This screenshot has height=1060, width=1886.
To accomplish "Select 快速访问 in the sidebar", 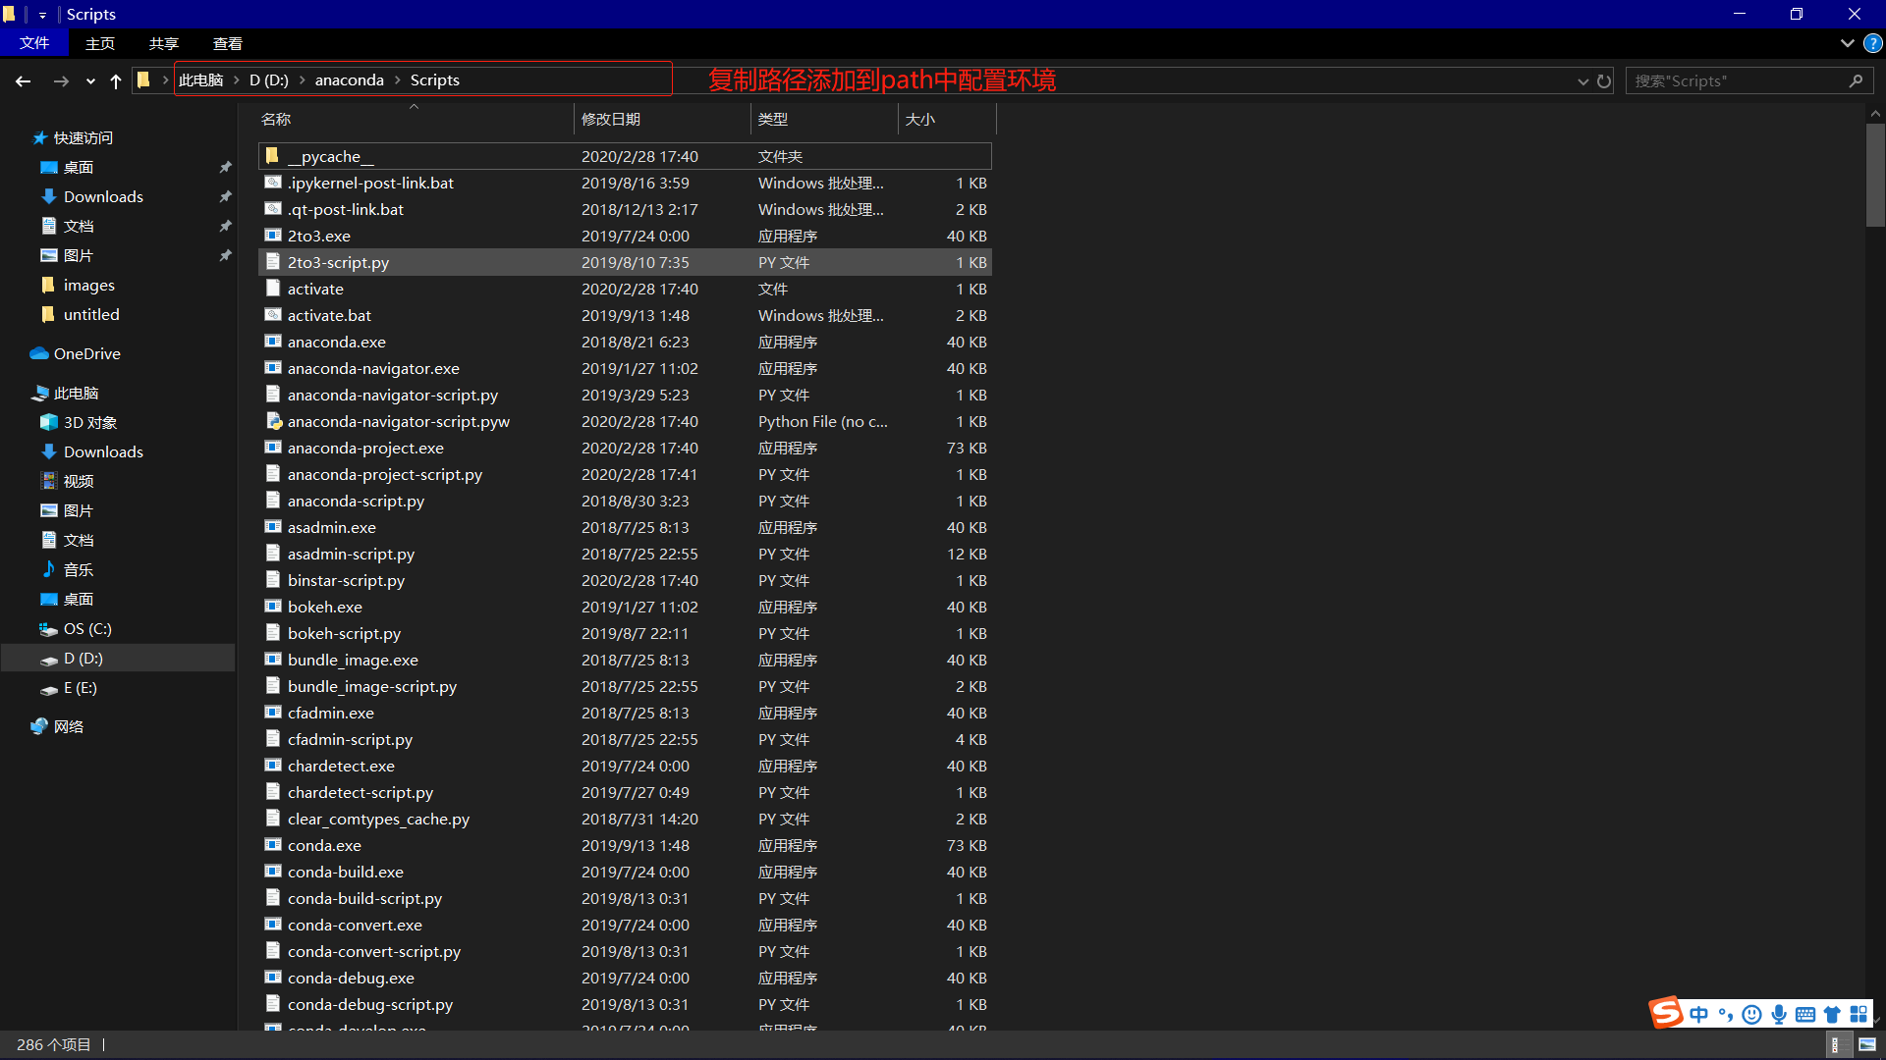I will tap(83, 138).
